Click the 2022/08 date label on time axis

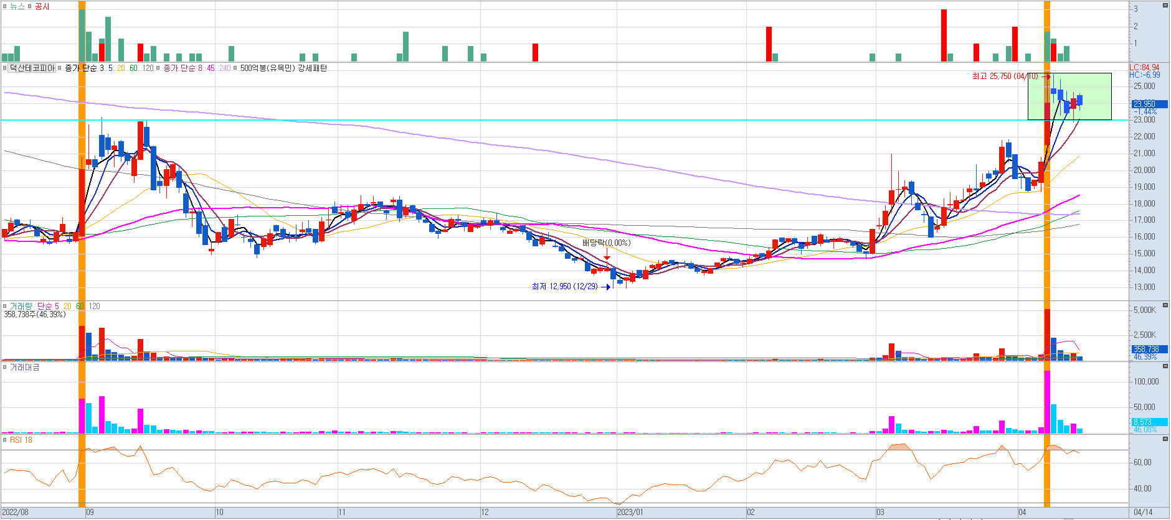point(16,513)
